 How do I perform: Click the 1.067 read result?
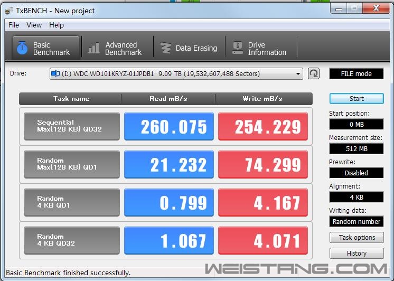[x=169, y=240]
